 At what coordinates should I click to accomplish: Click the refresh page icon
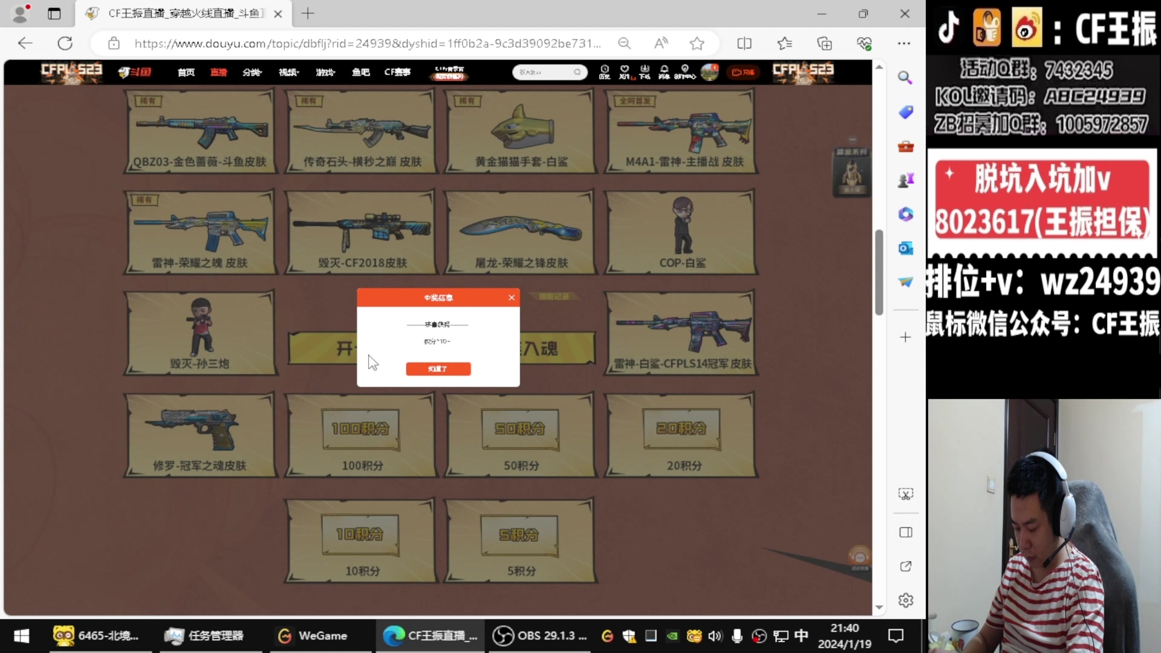(x=65, y=43)
